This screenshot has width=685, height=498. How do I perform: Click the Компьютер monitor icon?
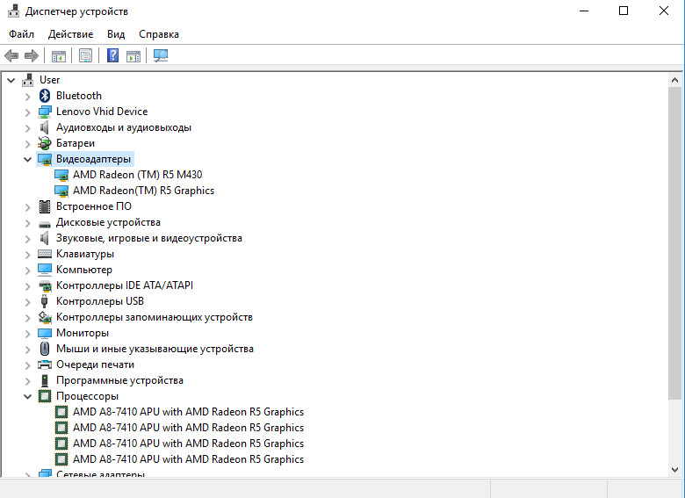pyautogui.click(x=45, y=270)
